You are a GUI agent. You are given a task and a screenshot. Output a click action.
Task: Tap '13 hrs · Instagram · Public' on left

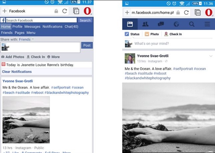pos(23,148)
